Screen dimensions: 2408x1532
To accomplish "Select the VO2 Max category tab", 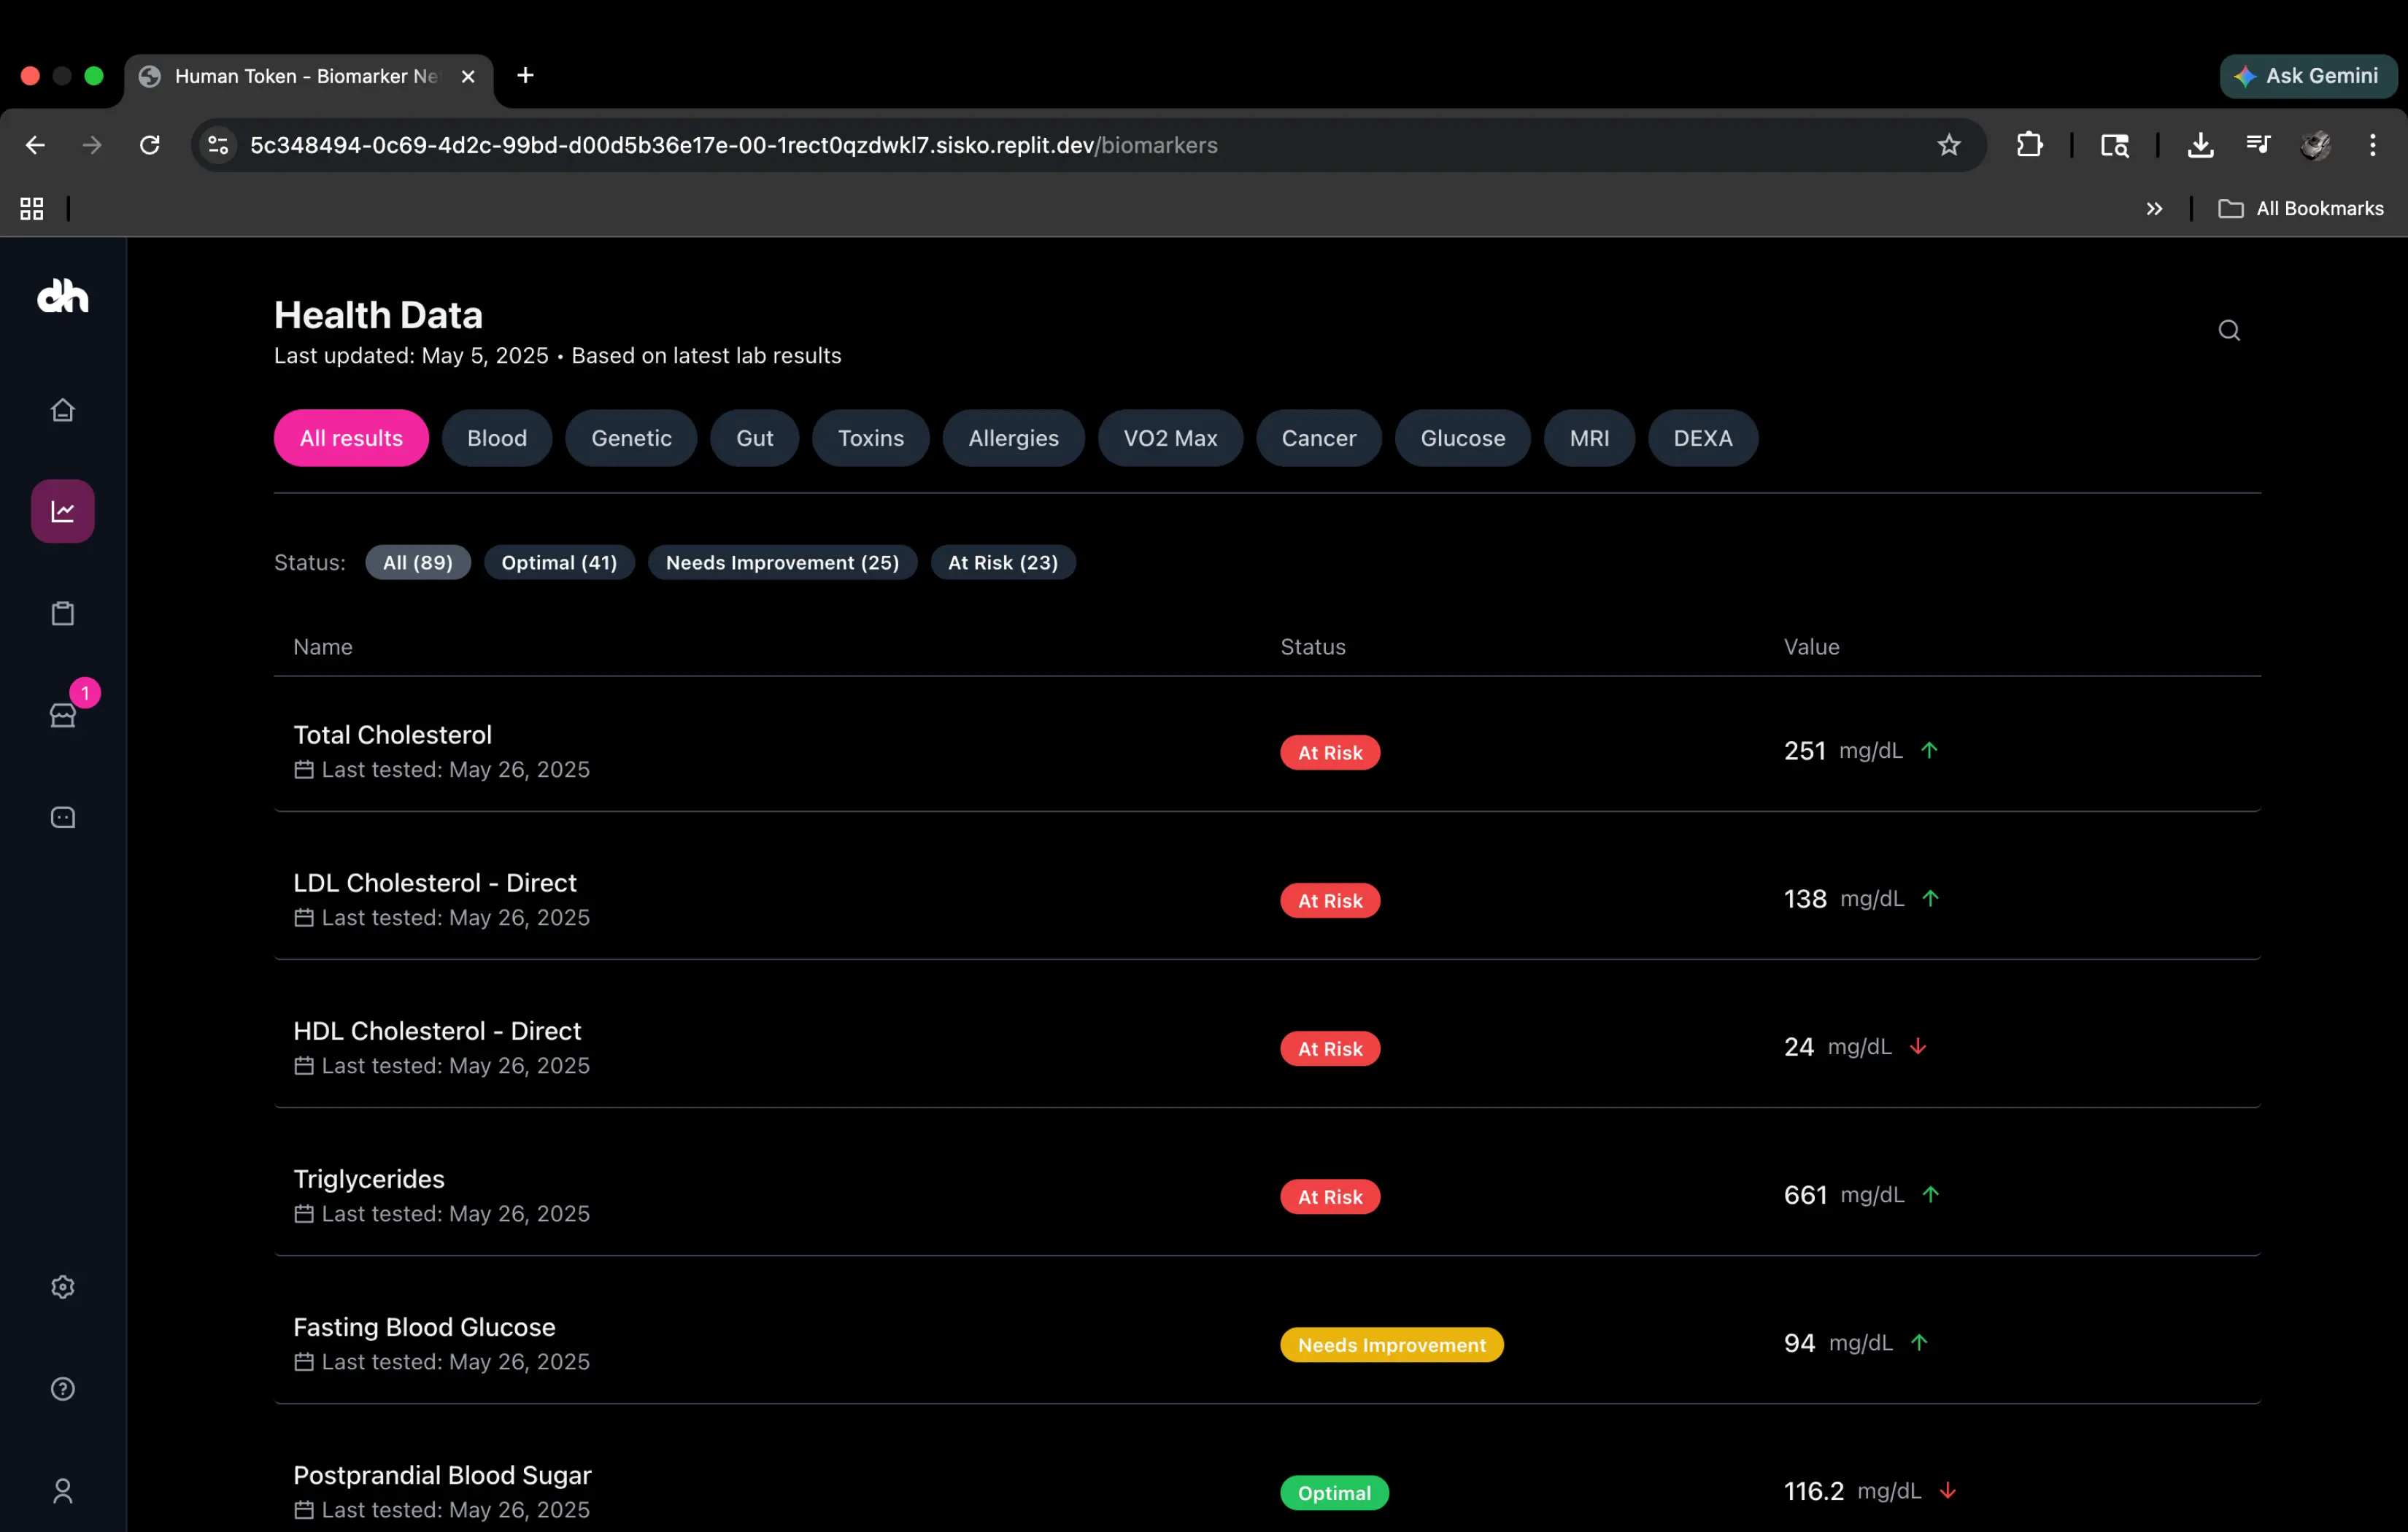I will [1170, 437].
